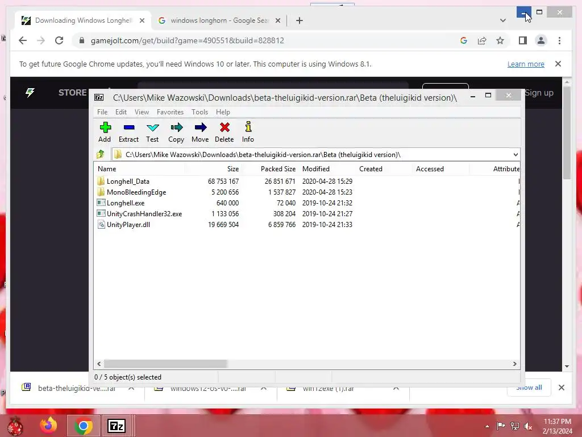Click the 7-Zip horizontal scrollbar thumb
This screenshot has width=582, height=437.
[x=165, y=364]
